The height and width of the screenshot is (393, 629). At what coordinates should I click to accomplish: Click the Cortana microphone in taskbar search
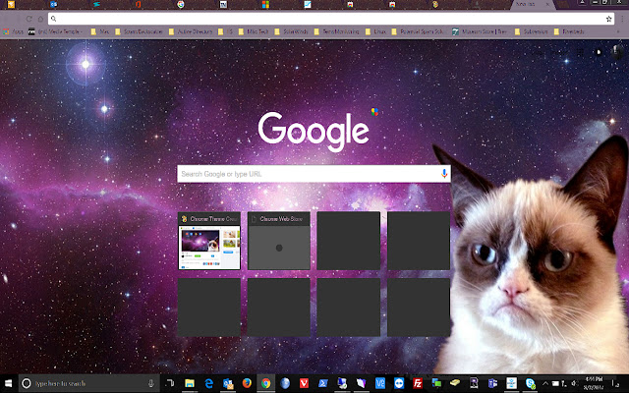[x=150, y=384]
